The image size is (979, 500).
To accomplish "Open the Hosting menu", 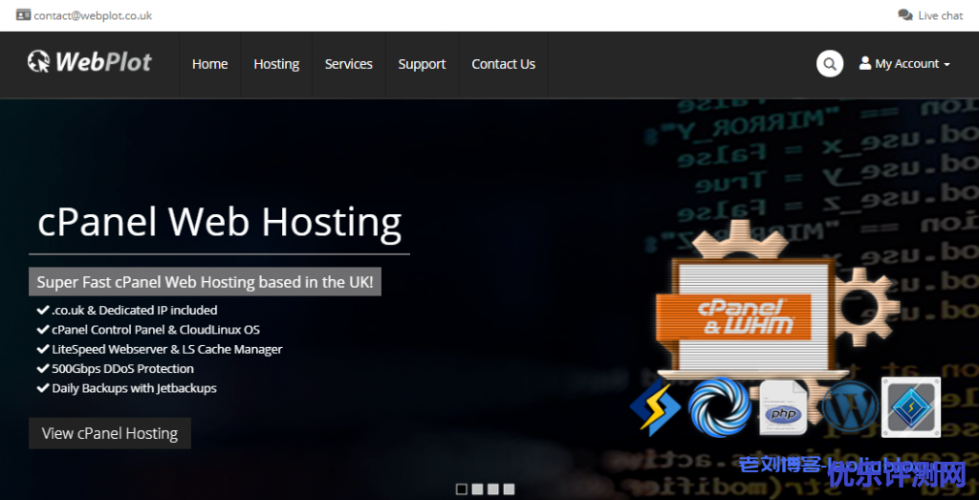I will (x=276, y=64).
